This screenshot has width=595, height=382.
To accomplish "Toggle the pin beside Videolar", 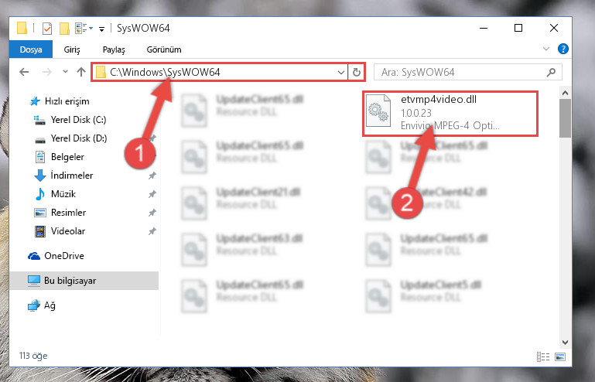I will tap(152, 231).
